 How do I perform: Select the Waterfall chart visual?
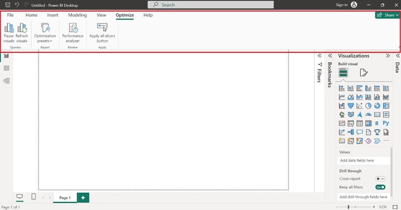pyautogui.click(x=342, y=106)
